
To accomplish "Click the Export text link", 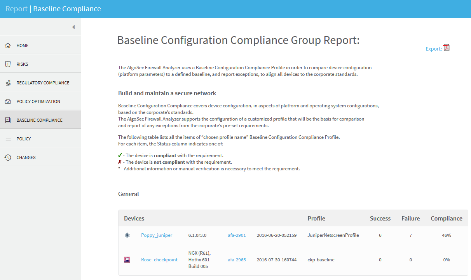I will pos(433,49).
